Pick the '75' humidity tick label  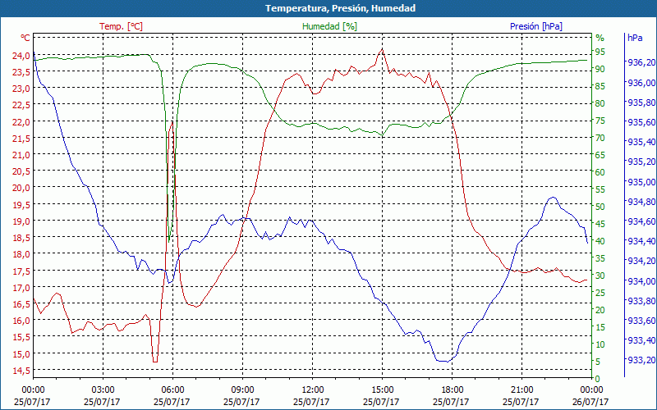pyautogui.click(x=600, y=121)
